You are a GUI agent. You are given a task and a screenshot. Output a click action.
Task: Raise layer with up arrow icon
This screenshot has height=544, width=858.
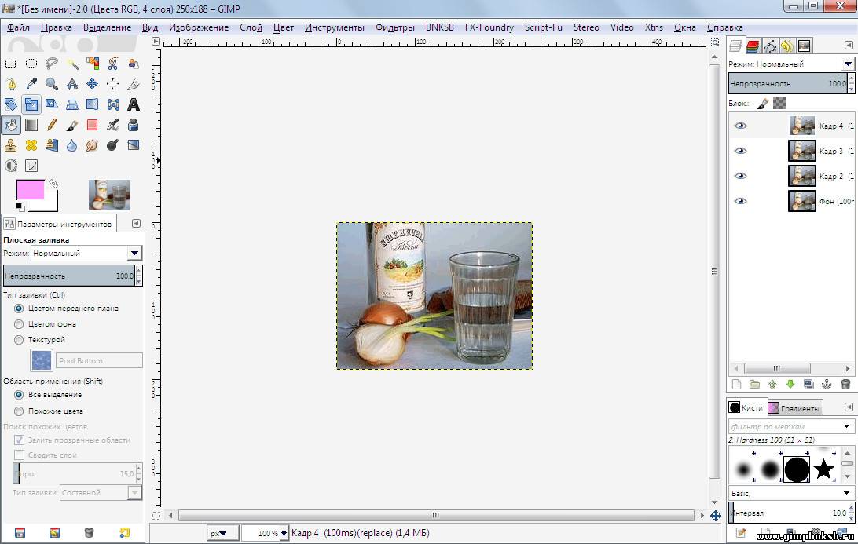[772, 385]
